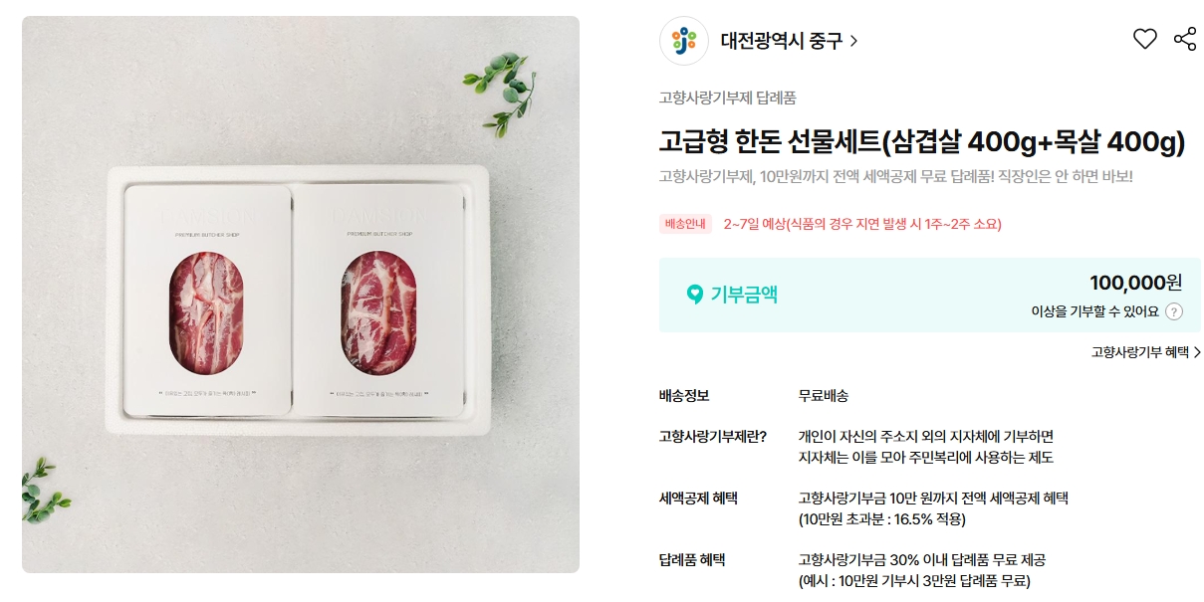Click the left pork package in image
The height and width of the screenshot is (602, 1204).
207,299
